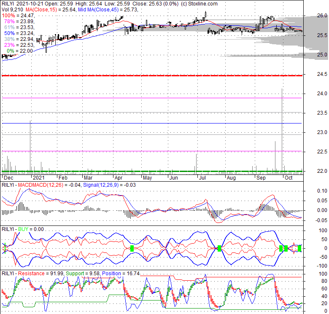Click the 'Jun' month axis label
The height and width of the screenshot is (314, 329).
(x=173, y=178)
